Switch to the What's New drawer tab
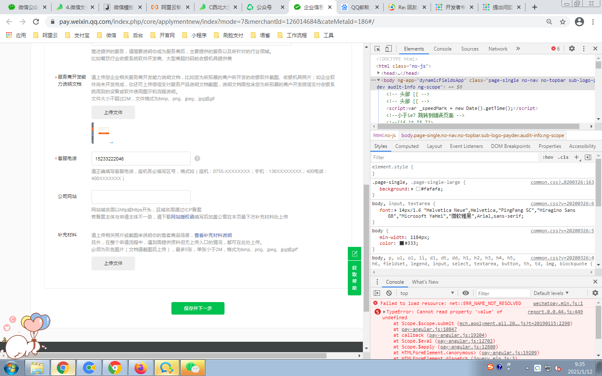Viewport: 602px width, 376px height. tap(425, 282)
